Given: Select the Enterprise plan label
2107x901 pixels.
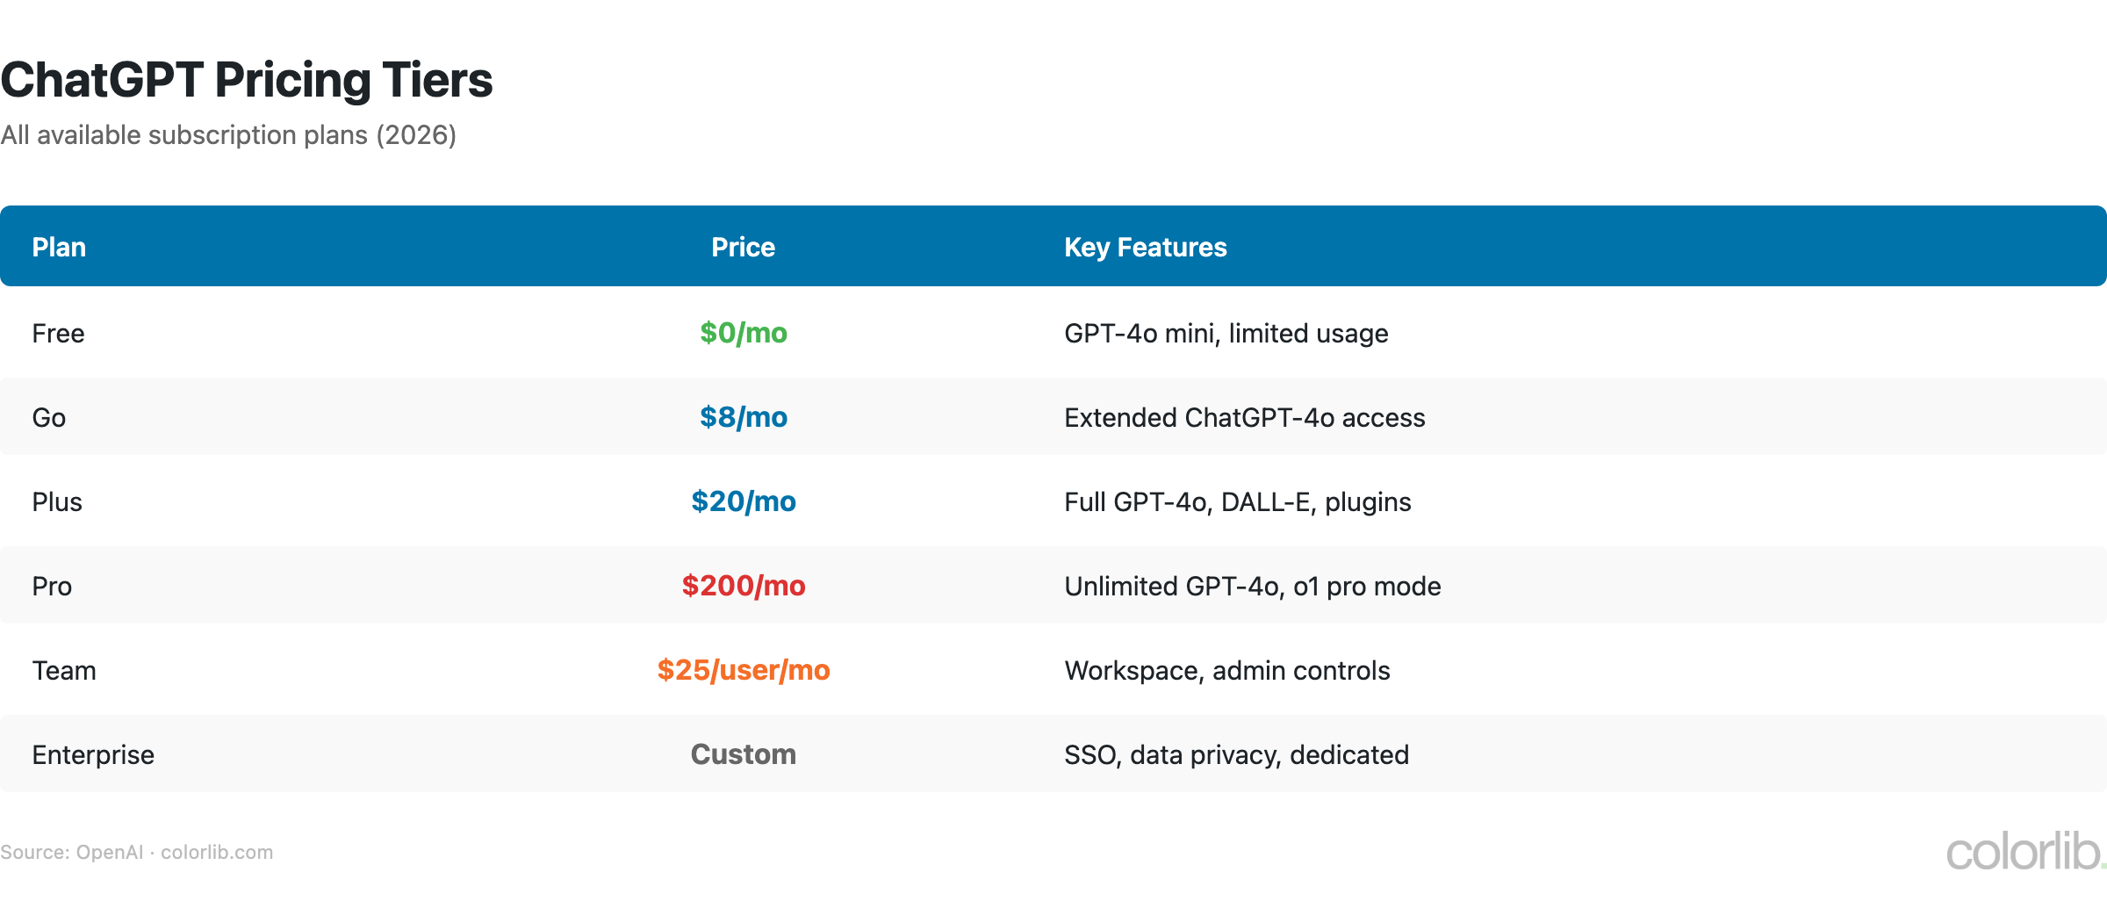Looking at the screenshot, I should click(x=93, y=755).
